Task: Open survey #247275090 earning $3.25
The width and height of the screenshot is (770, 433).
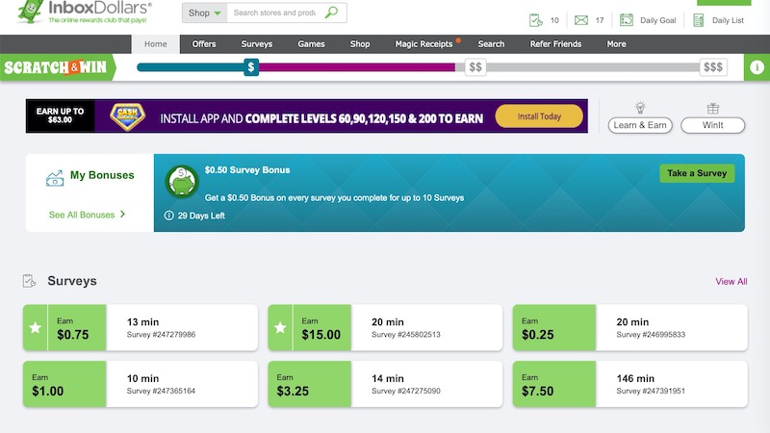Action: [385, 384]
